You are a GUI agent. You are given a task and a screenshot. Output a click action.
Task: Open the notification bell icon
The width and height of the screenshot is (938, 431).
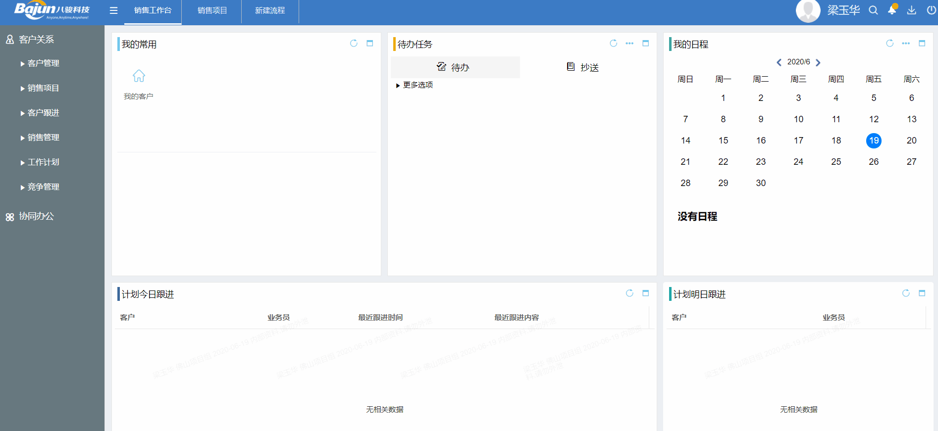click(892, 10)
